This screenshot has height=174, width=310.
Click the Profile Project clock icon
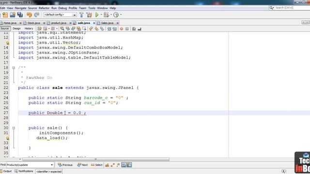[x=116, y=15]
